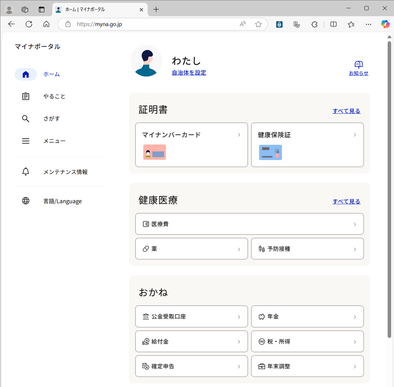Open the お知らせ mailbox icon
This screenshot has height=387, width=394.
[x=359, y=65]
